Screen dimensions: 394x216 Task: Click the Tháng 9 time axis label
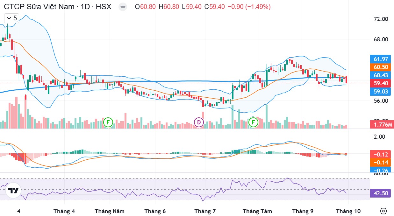point(303,211)
